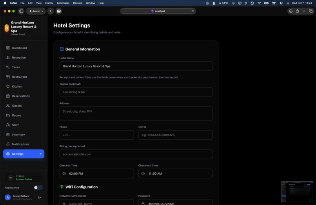This screenshot has height=205, width=316.
Task: Click the orange G hotel logo
Action: (x=7, y=28)
